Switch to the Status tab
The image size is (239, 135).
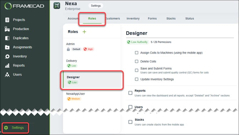(190, 19)
